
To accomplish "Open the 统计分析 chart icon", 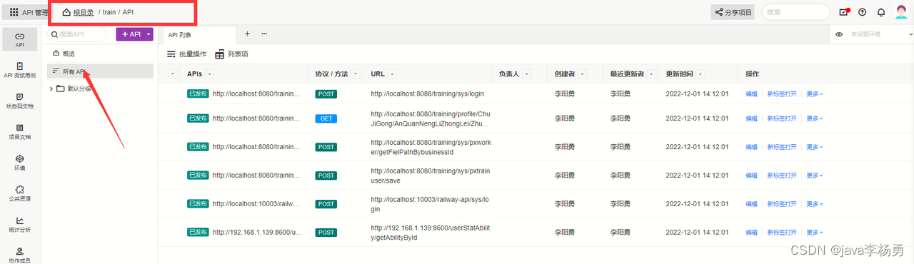I will pyautogui.click(x=20, y=220).
